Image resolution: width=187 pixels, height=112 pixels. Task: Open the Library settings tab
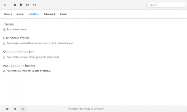tap(8, 14)
